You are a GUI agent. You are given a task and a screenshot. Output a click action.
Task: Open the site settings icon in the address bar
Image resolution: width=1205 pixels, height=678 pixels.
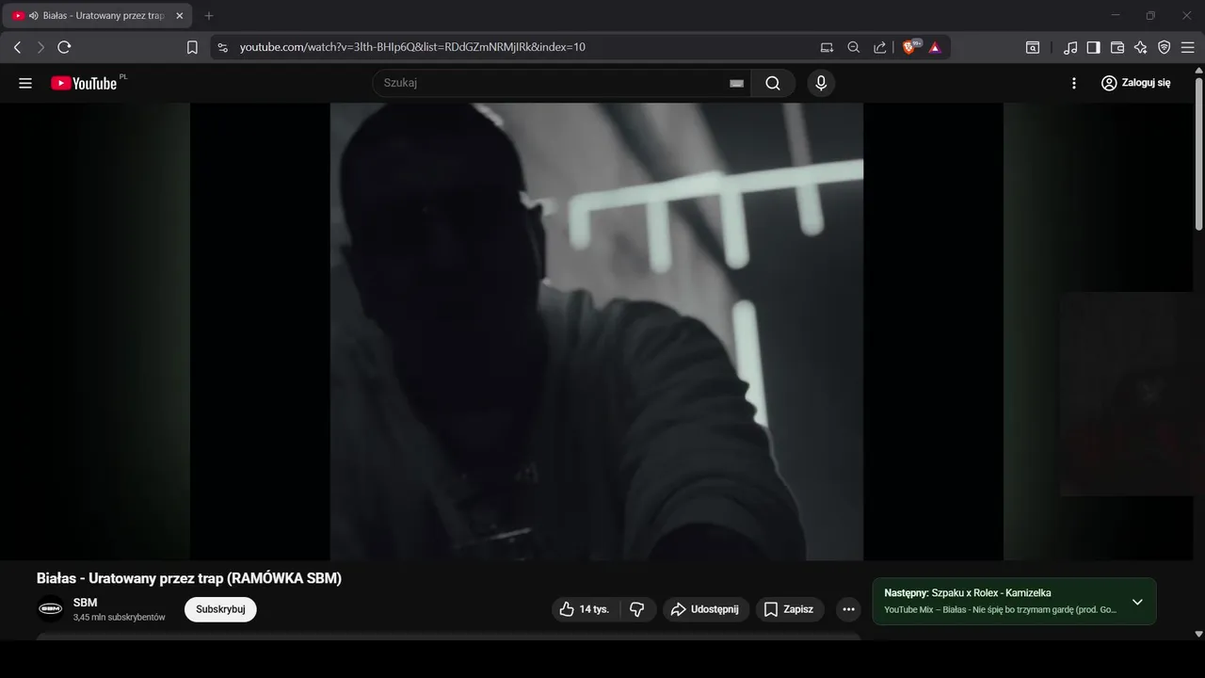click(x=222, y=47)
